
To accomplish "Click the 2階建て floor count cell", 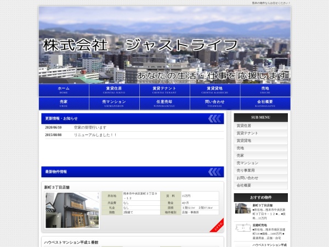I will [x=141, y=212].
